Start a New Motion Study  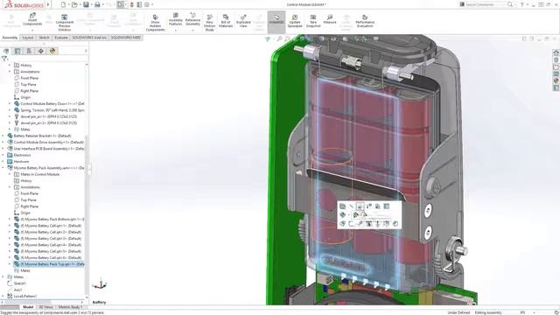click(x=210, y=23)
